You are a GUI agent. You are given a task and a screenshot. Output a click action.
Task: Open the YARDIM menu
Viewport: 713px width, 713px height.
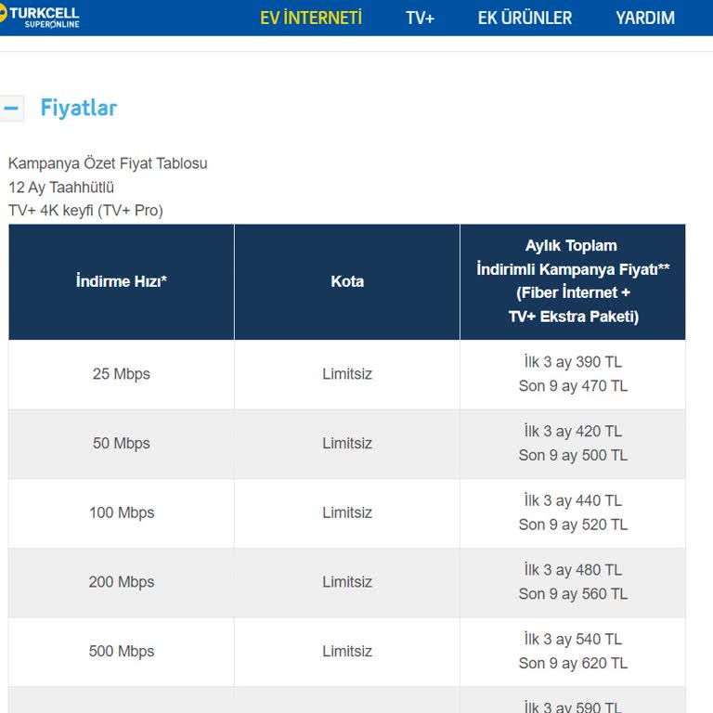click(x=645, y=18)
